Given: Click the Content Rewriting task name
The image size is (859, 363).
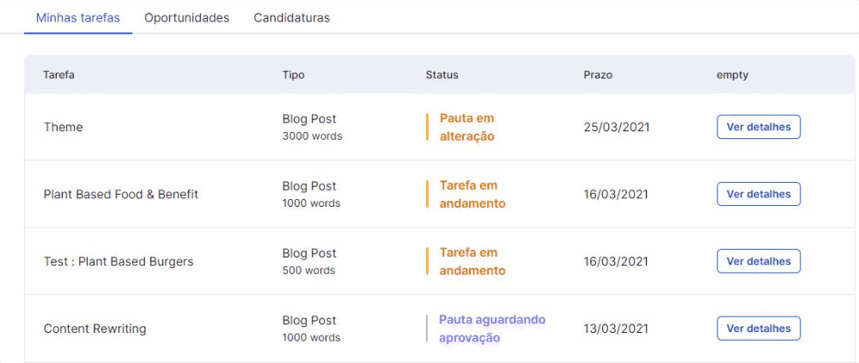Looking at the screenshot, I should [95, 329].
